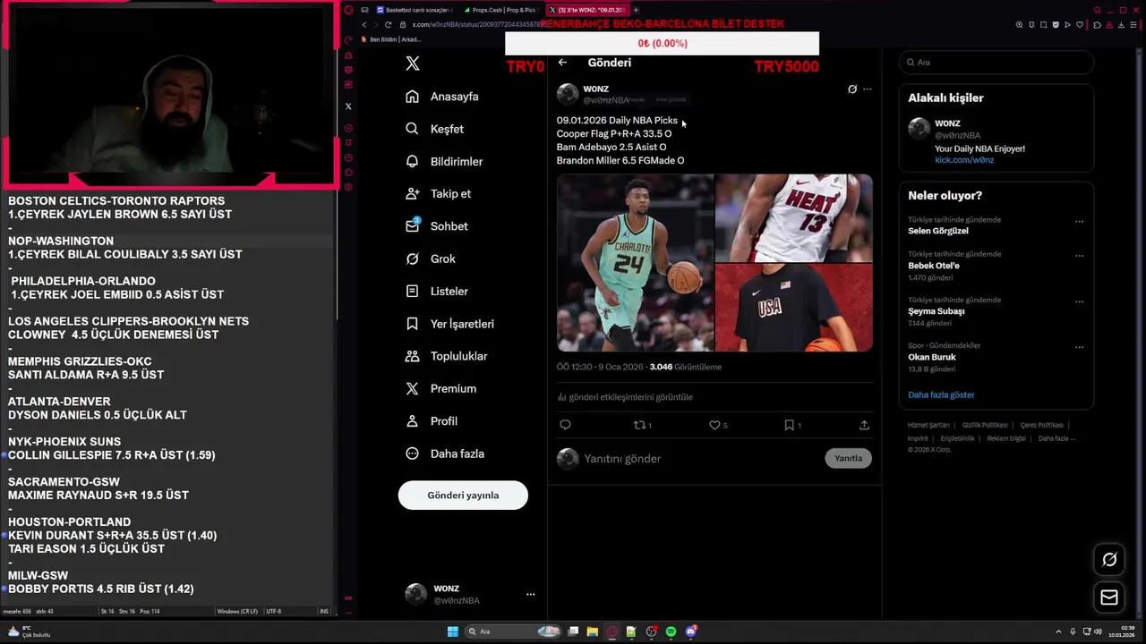Click X icon in Opera sidebar

click(x=348, y=106)
